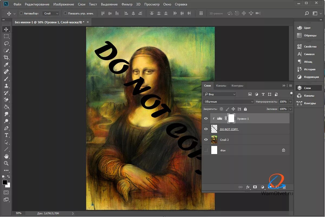Open the search magnifier in options bar
325x217 pixels.
[x=307, y=13]
